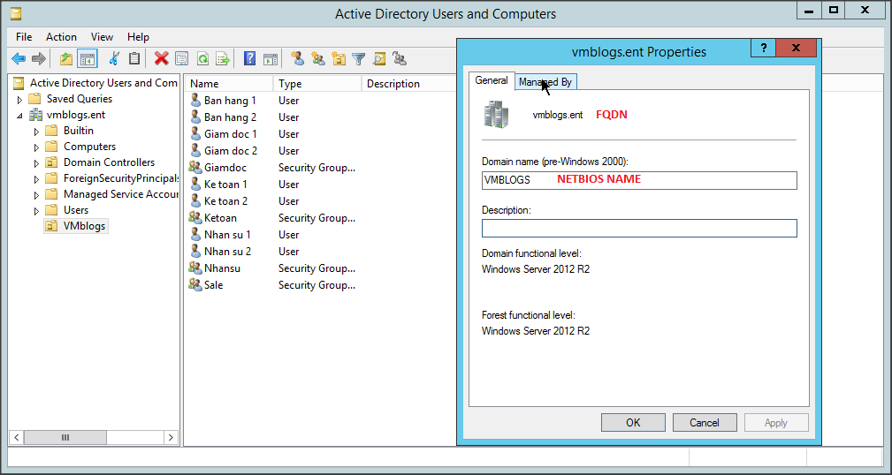
Task: Click the Create new group toolbar icon
Action: click(318, 59)
